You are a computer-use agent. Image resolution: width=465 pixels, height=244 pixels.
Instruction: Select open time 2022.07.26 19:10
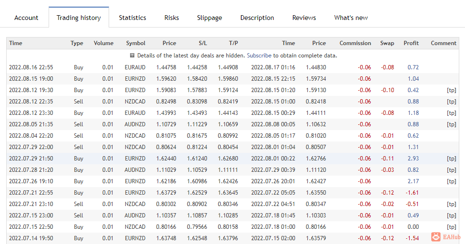coord(31,181)
